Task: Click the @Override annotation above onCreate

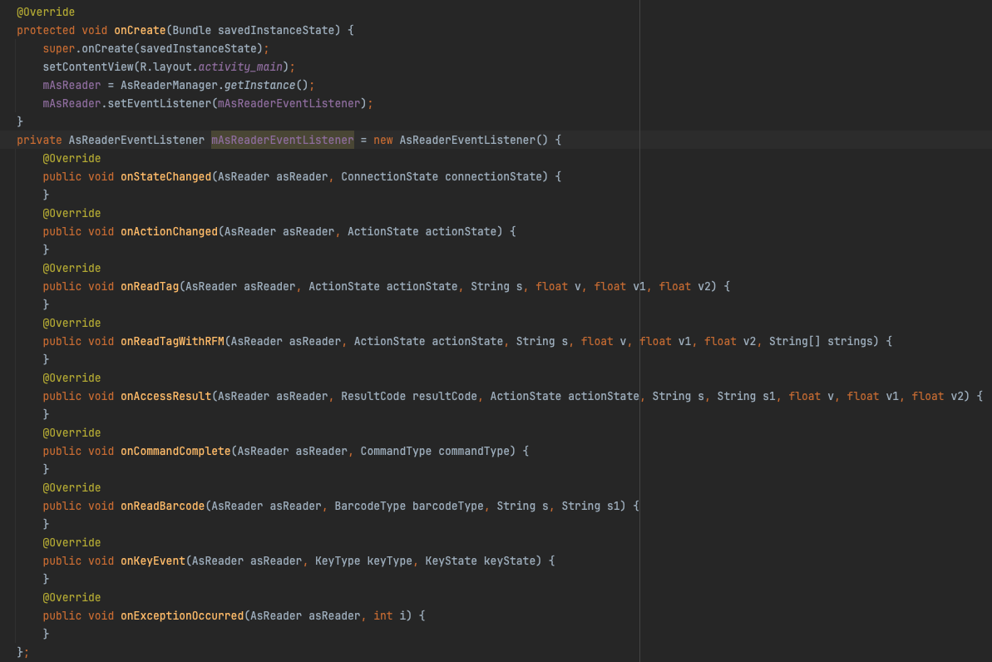Action: [x=46, y=12]
